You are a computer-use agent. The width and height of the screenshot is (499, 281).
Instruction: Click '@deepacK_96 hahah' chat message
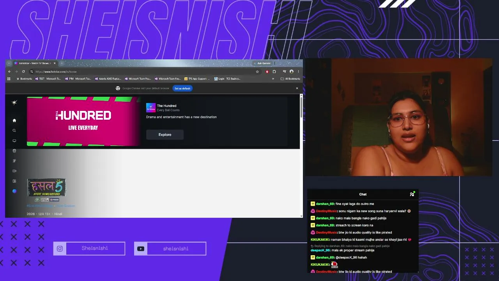coord(351,258)
